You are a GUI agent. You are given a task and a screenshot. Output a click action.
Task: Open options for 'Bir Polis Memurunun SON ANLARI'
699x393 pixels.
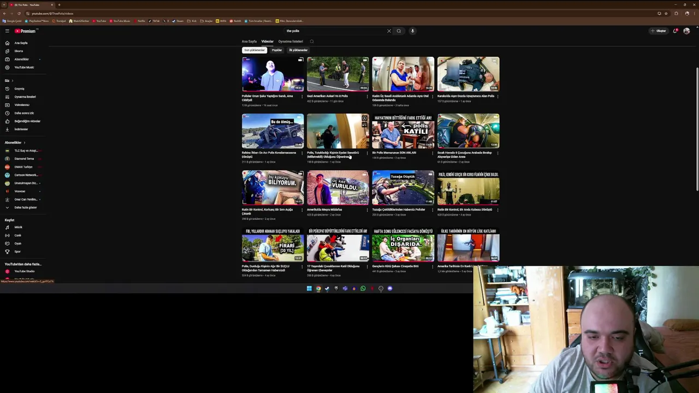click(432, 153)
